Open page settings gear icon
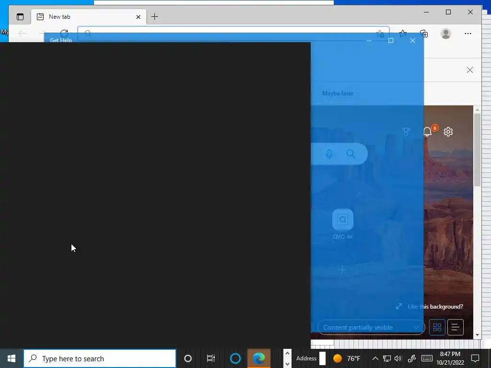This screenshot has width=491, height=368. coord(448,132)
